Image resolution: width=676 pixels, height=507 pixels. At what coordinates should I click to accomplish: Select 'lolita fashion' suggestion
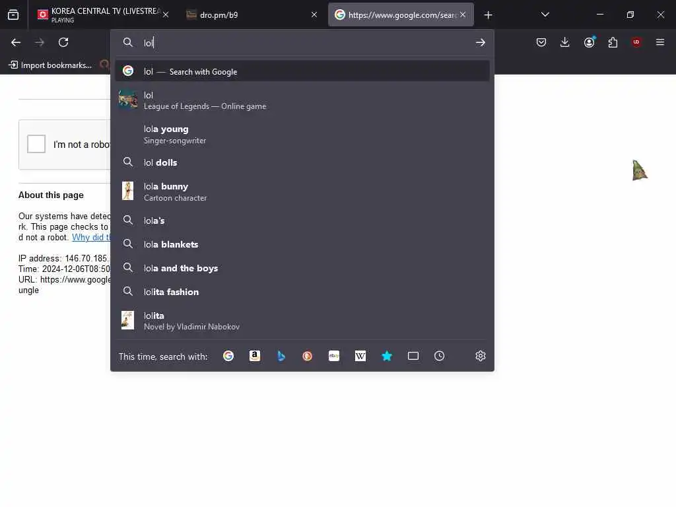point(302,291)
